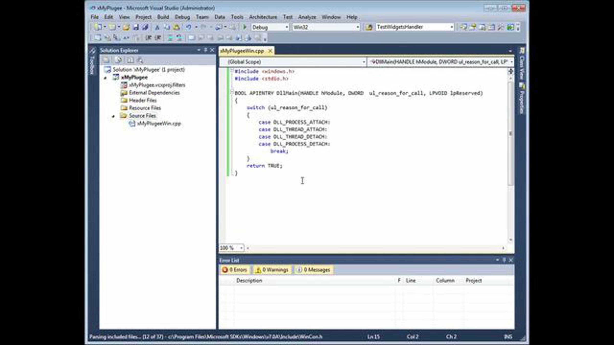Click the green Start Page icon in right toolbar
This screenshot has height=345, width=614.
tap(510, 27)
